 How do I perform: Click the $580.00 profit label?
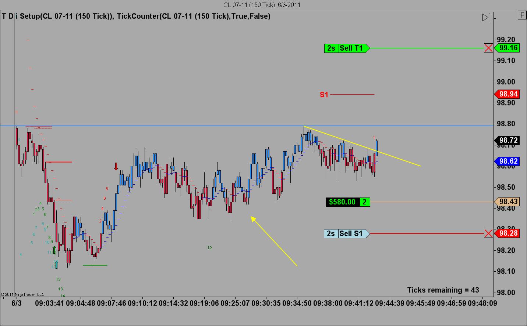pyautogui.click(x=343, y=202)
